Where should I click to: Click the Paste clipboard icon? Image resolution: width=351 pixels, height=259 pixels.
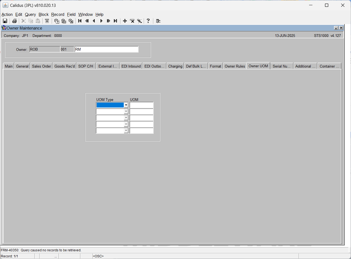click(x=38, y=21)
